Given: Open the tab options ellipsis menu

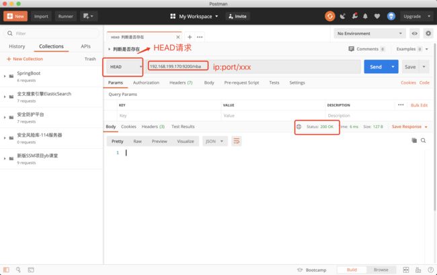Looking at the screenshot, I should pyautogui.click(x=200, y=37).
